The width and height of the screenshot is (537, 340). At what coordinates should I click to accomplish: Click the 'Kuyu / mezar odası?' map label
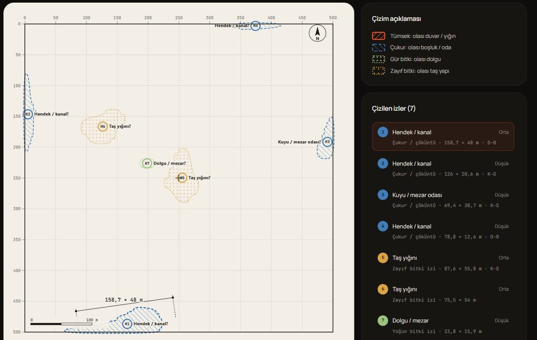coord(299,142)
